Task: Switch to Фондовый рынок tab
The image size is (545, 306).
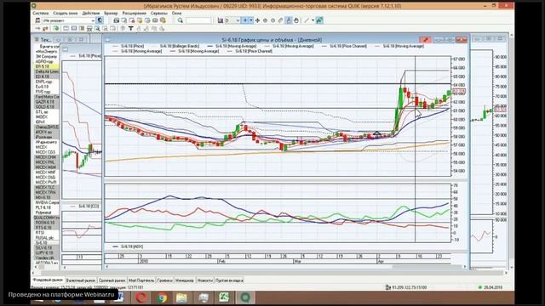Action: coord(48,280)
